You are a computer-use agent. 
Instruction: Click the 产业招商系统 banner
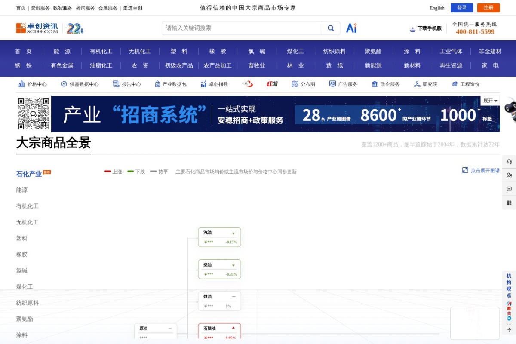[x=275, y=114]
